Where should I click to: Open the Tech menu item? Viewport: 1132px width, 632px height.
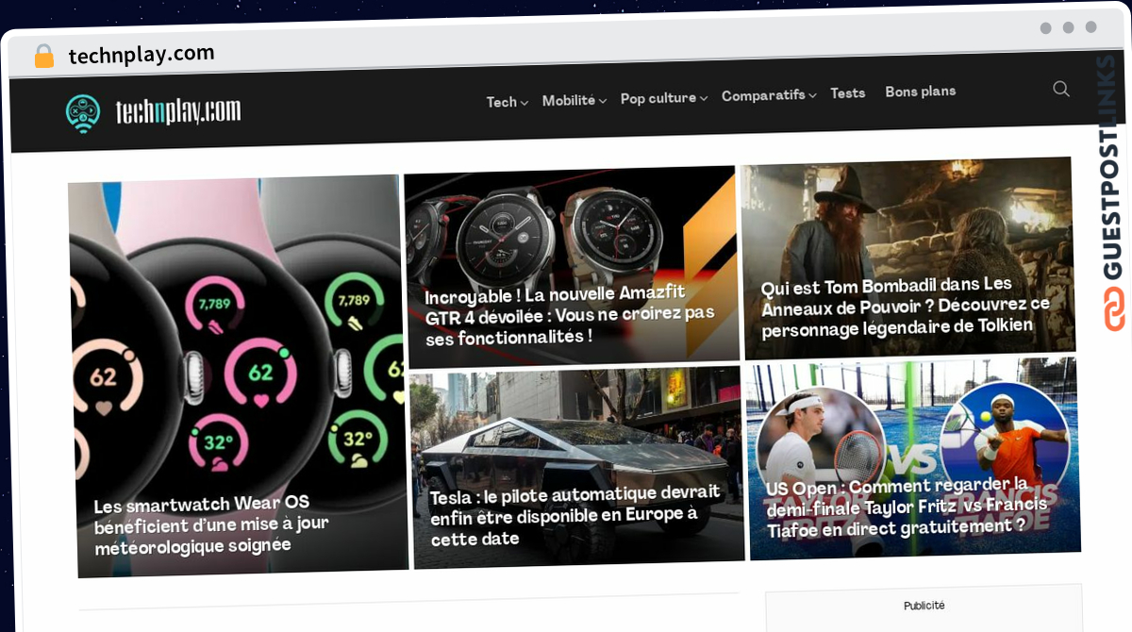point(502,102)
